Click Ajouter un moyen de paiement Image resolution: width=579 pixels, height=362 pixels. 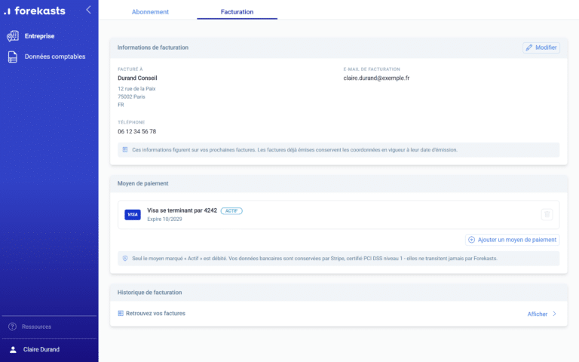point(512,240)
